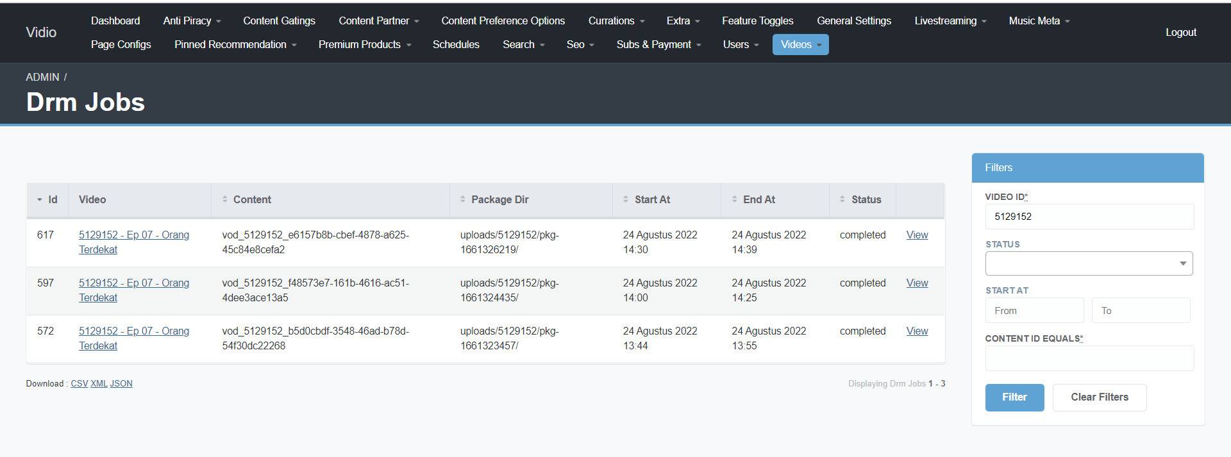1231x457 pixels.
Task: Open the Pinned Recommendation menu
Action: click(235, 44)
